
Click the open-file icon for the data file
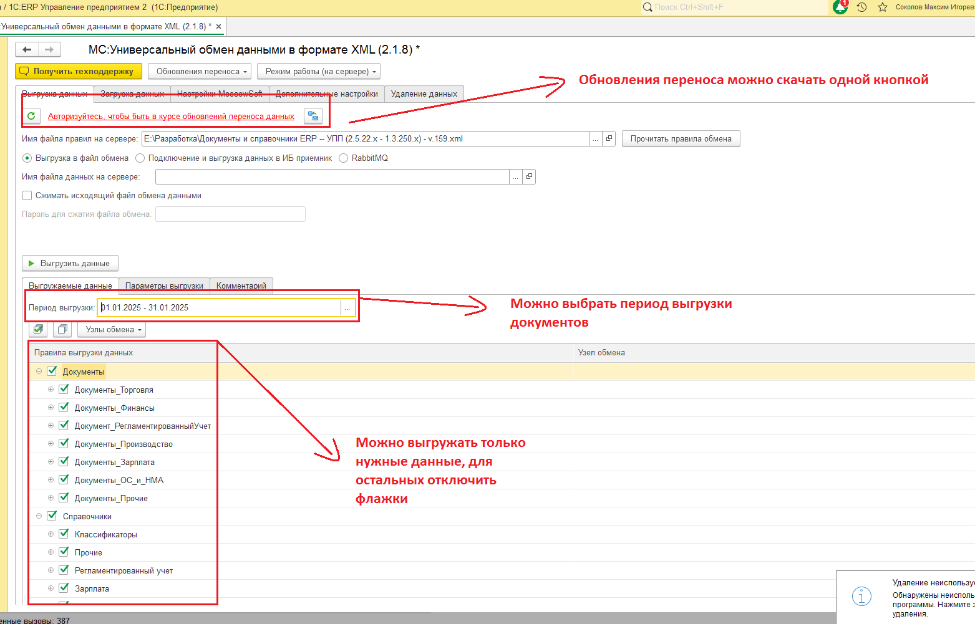(529, 177)
